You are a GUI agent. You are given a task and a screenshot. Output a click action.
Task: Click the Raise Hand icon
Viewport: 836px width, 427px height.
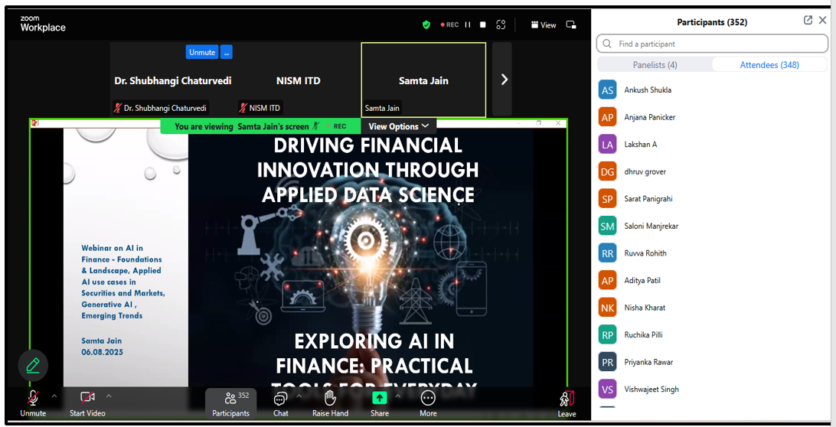click(330, 399)
